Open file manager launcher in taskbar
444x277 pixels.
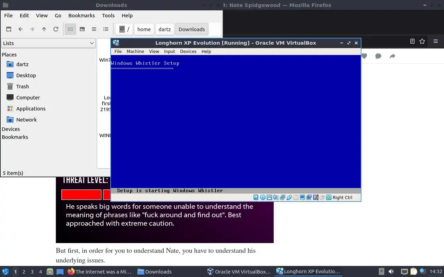tap(50, 271)
